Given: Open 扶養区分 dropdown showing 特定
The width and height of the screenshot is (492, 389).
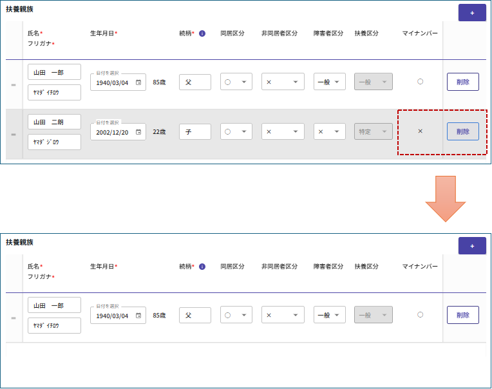Looking at the screenshot, I should point(373,132).
